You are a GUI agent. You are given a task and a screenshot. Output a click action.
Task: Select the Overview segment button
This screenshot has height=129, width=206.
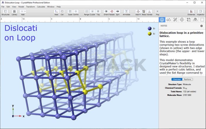177,79
